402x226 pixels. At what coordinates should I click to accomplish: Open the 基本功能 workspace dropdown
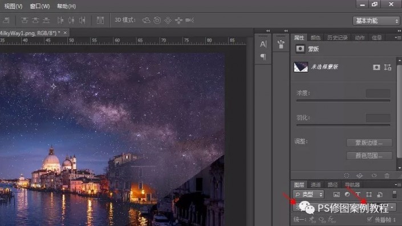point(376,20)
